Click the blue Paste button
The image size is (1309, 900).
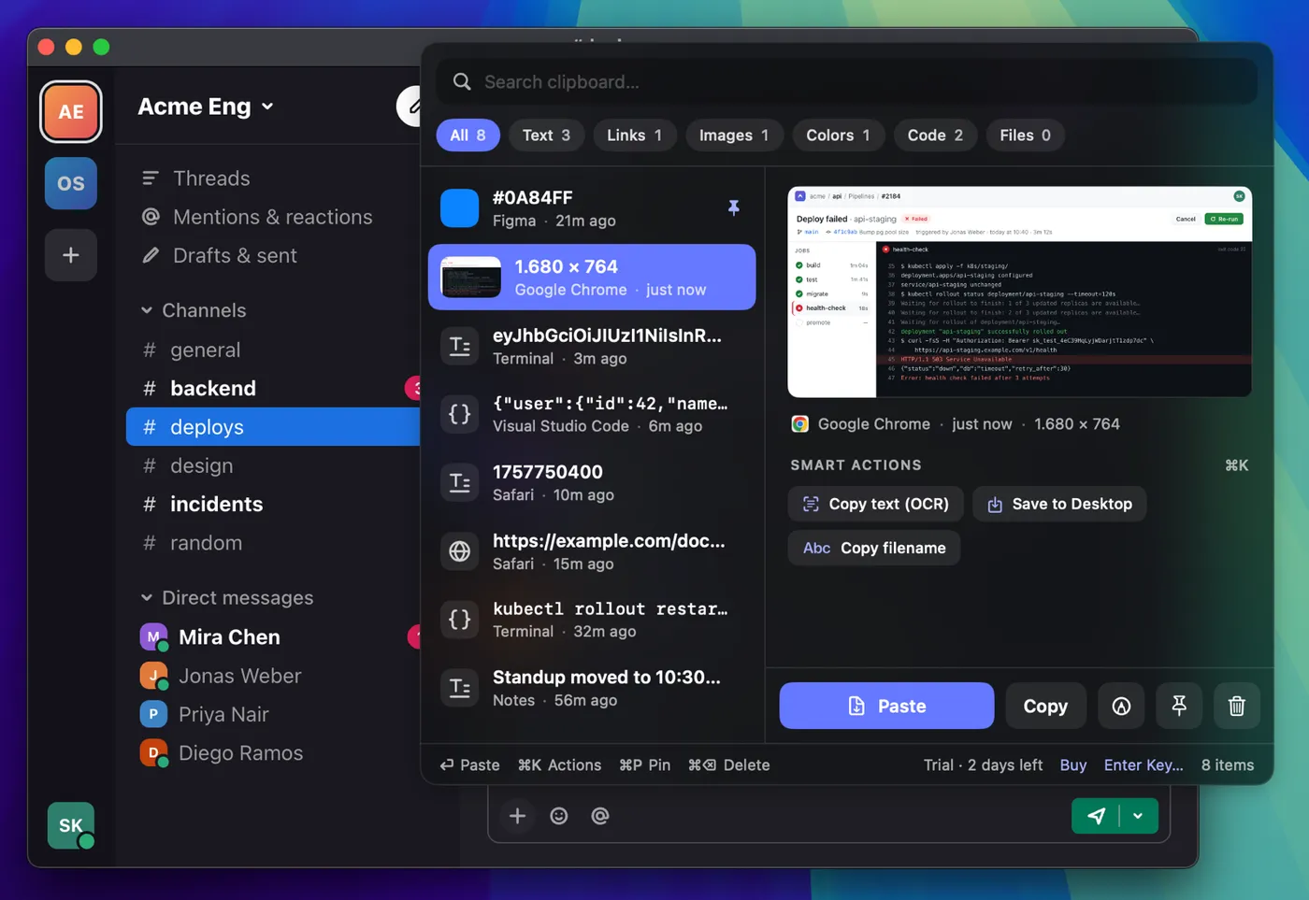tap(886, 706)
